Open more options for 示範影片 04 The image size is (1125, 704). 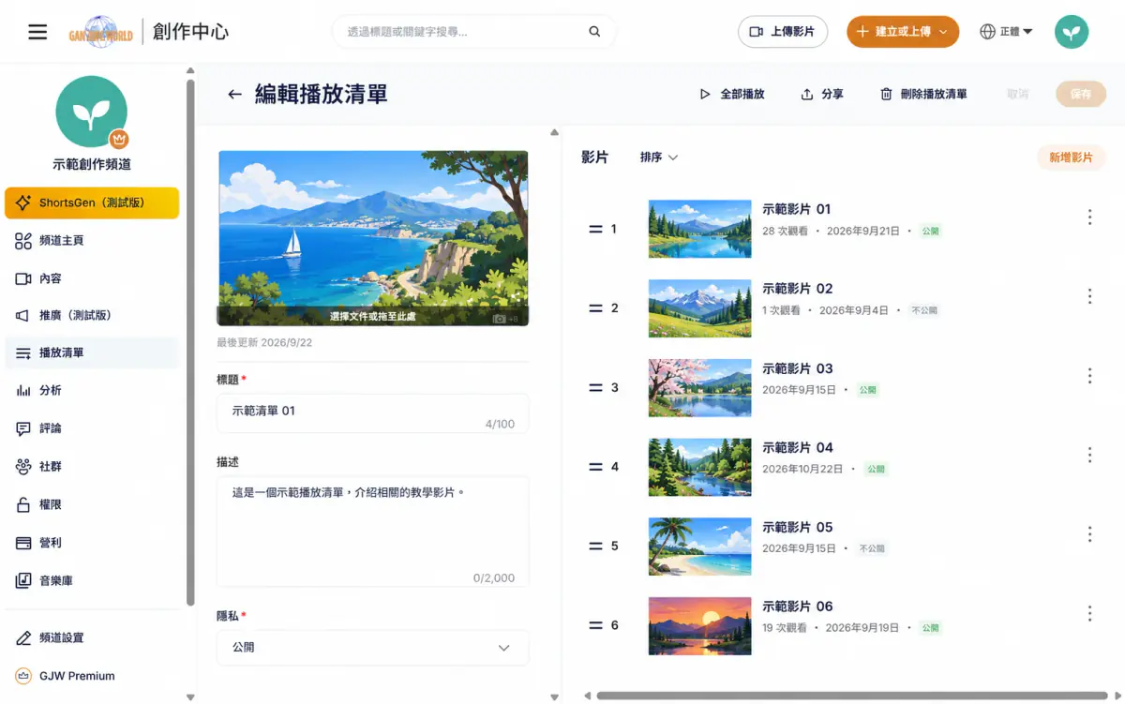coord(1089,455)
